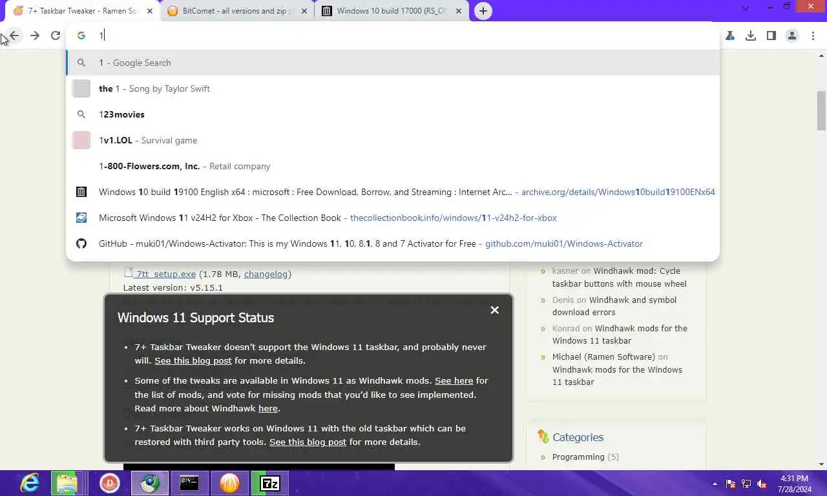
Task: Open the last 'See this blog post' link
Action: [308, 442]
